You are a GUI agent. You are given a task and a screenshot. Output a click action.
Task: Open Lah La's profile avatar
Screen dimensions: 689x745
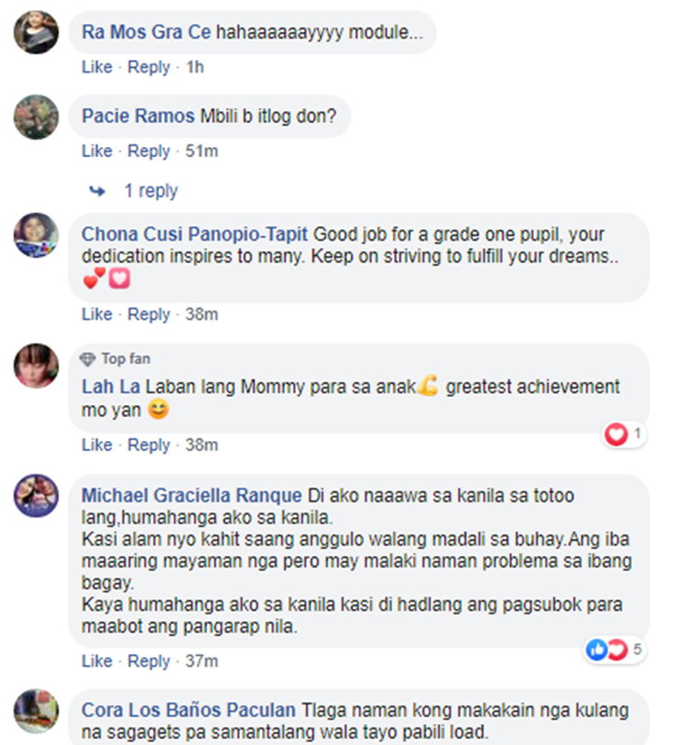coord(36,366)
